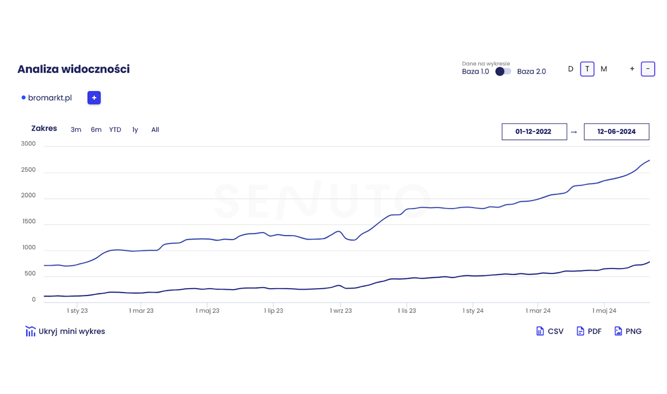The width and height of the screenshot is (667, 394).
Task: Click the mini chart bar icon
Action: (30, 331)
